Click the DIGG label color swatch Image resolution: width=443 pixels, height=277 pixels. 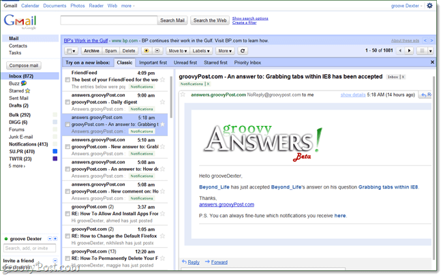pos(55,122)
